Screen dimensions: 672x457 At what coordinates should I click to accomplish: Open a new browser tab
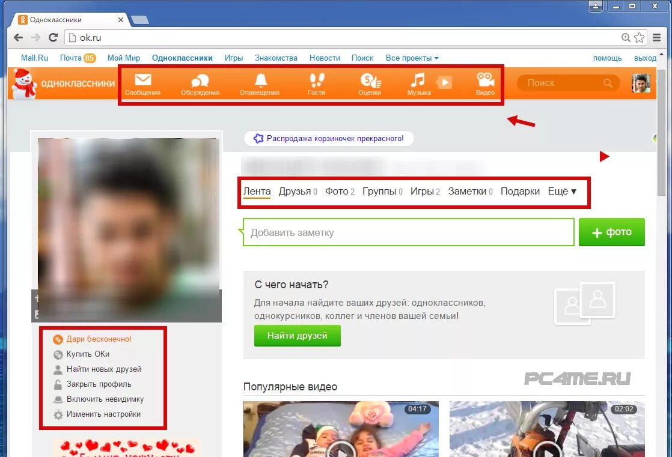[139, 20]
